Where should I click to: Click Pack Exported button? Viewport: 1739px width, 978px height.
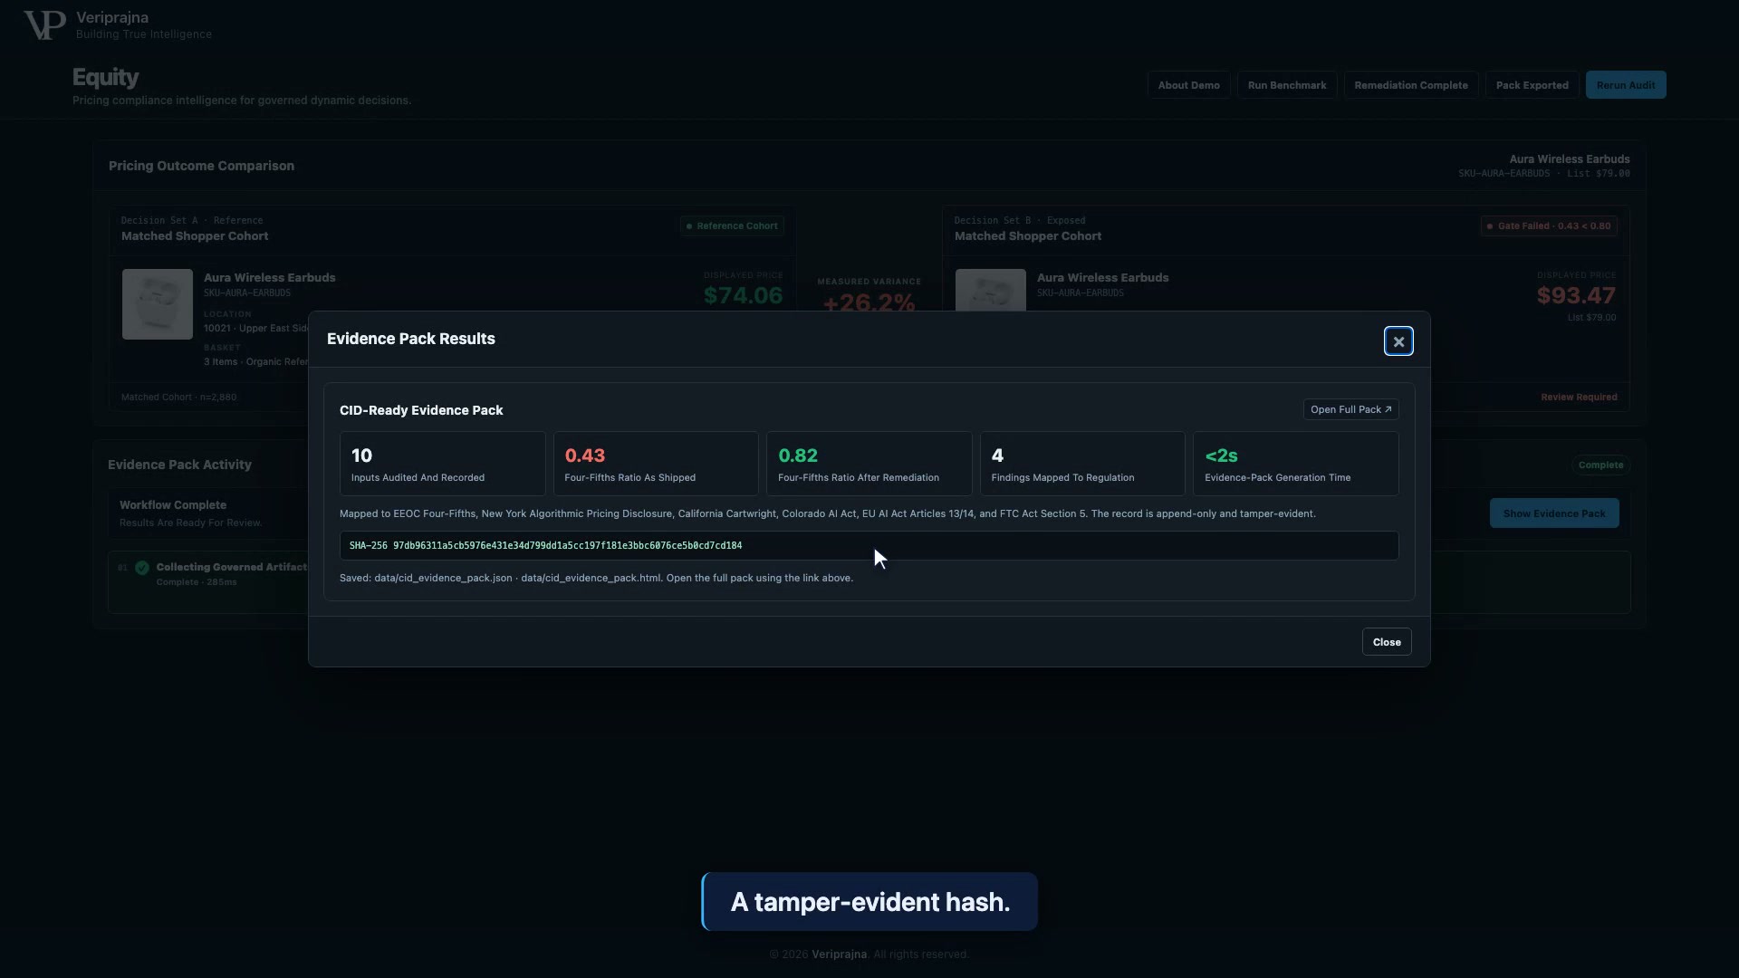pyautogui.click(x=1532, y=85)
